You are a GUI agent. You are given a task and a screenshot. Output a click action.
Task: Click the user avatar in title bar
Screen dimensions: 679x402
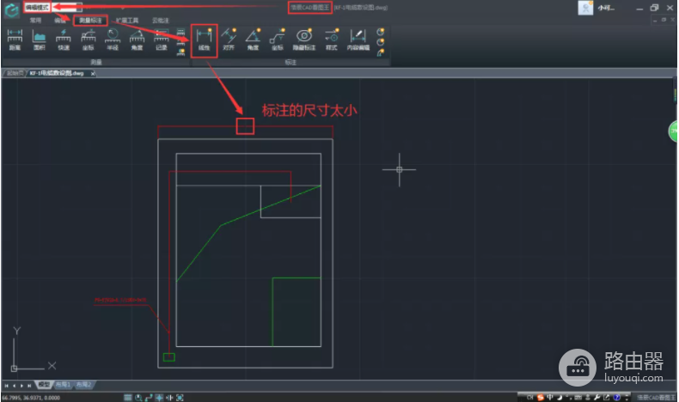pyautogui.click(x=585, y=8)
